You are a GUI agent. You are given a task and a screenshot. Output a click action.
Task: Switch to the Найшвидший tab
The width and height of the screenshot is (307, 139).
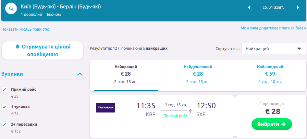[270, 74]
